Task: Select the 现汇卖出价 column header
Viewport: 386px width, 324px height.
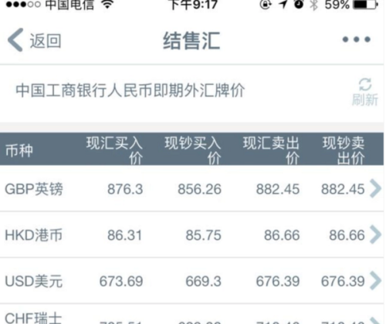Action: 271,150
